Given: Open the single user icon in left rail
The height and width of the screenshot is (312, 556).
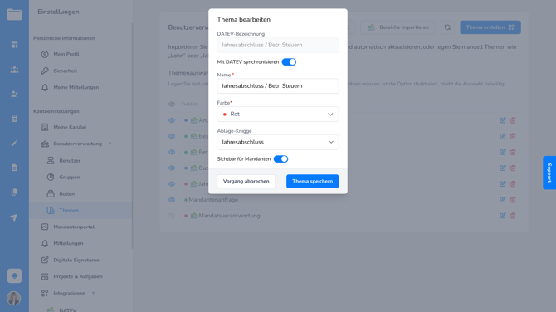Looking at the screenshot, I should (x=14, y=94).
